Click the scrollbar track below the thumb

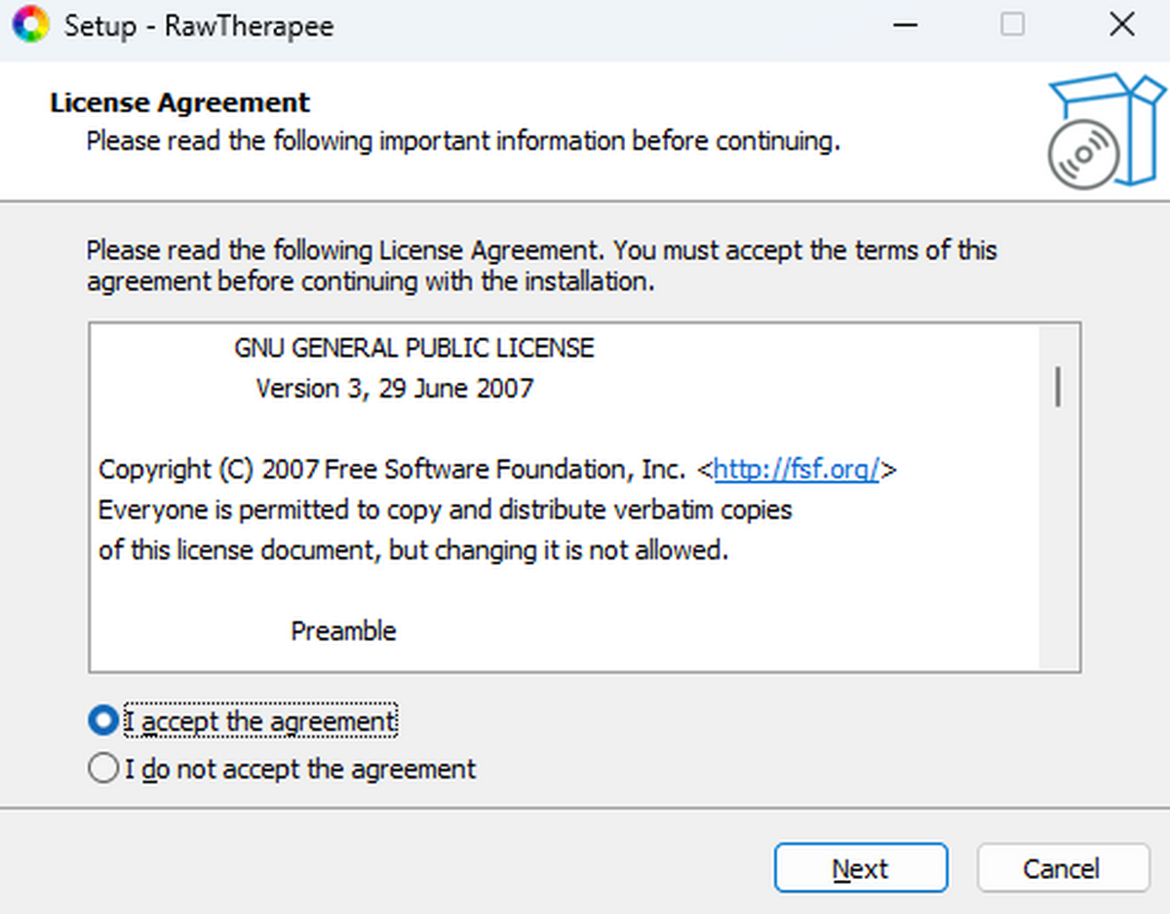pyautogui.click(x=1058, y=546)
